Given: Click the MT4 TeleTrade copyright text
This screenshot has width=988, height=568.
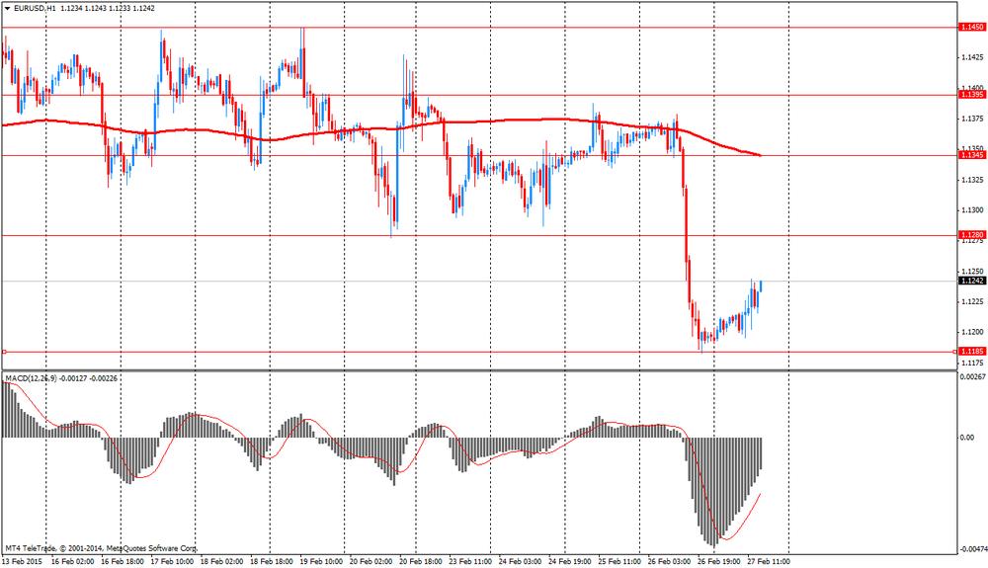Looking at the screenshot, I should (102, 548).
